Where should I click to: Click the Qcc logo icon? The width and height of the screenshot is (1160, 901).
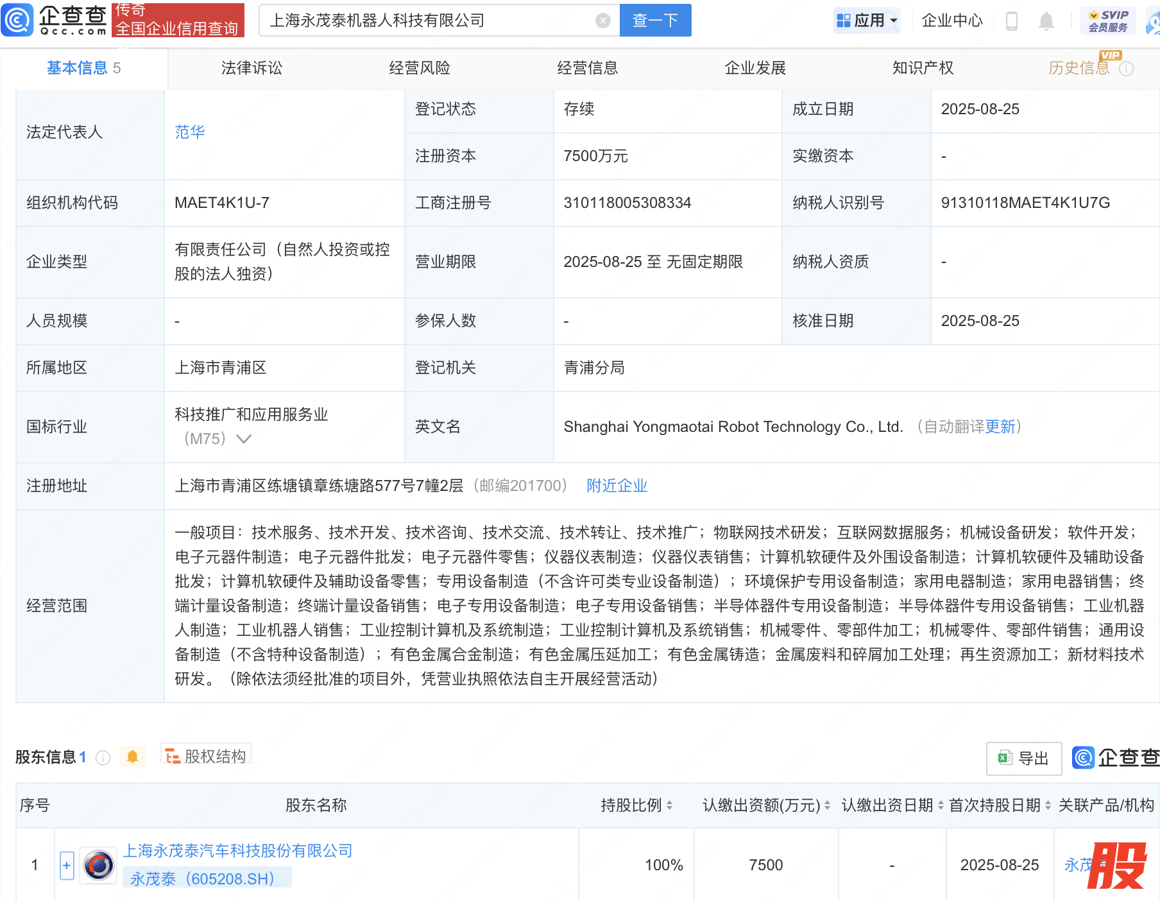(18, 20)
